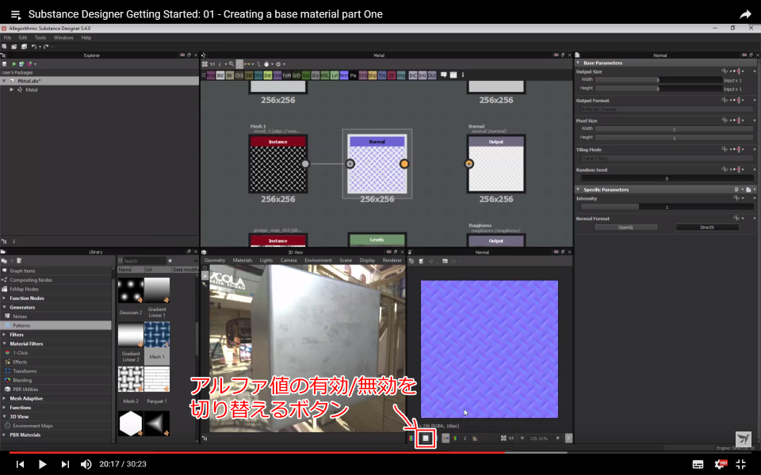
Task: Click the favorites star in Library search
Action: tap(170, 260)
